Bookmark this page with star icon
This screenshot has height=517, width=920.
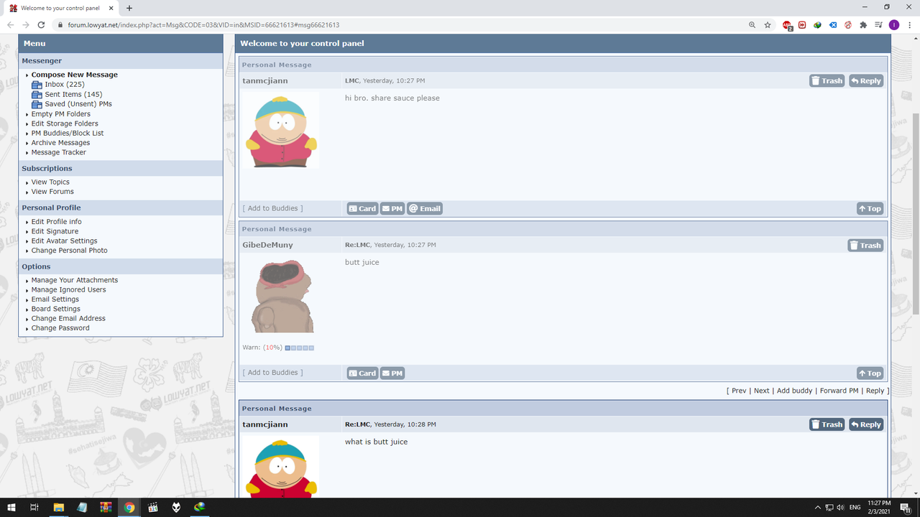point(768,24)
